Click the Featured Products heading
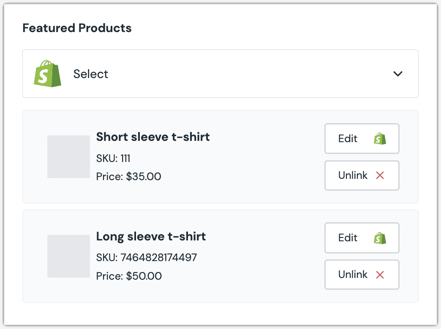441x329 pixels. point(77,28)
